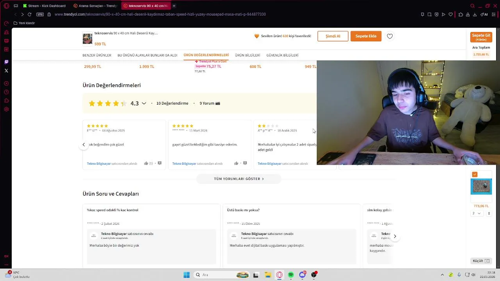Screen dimensions: 500x281
Task: Take a snapshot with the toolbar icon
Action: tap(429, 14)
